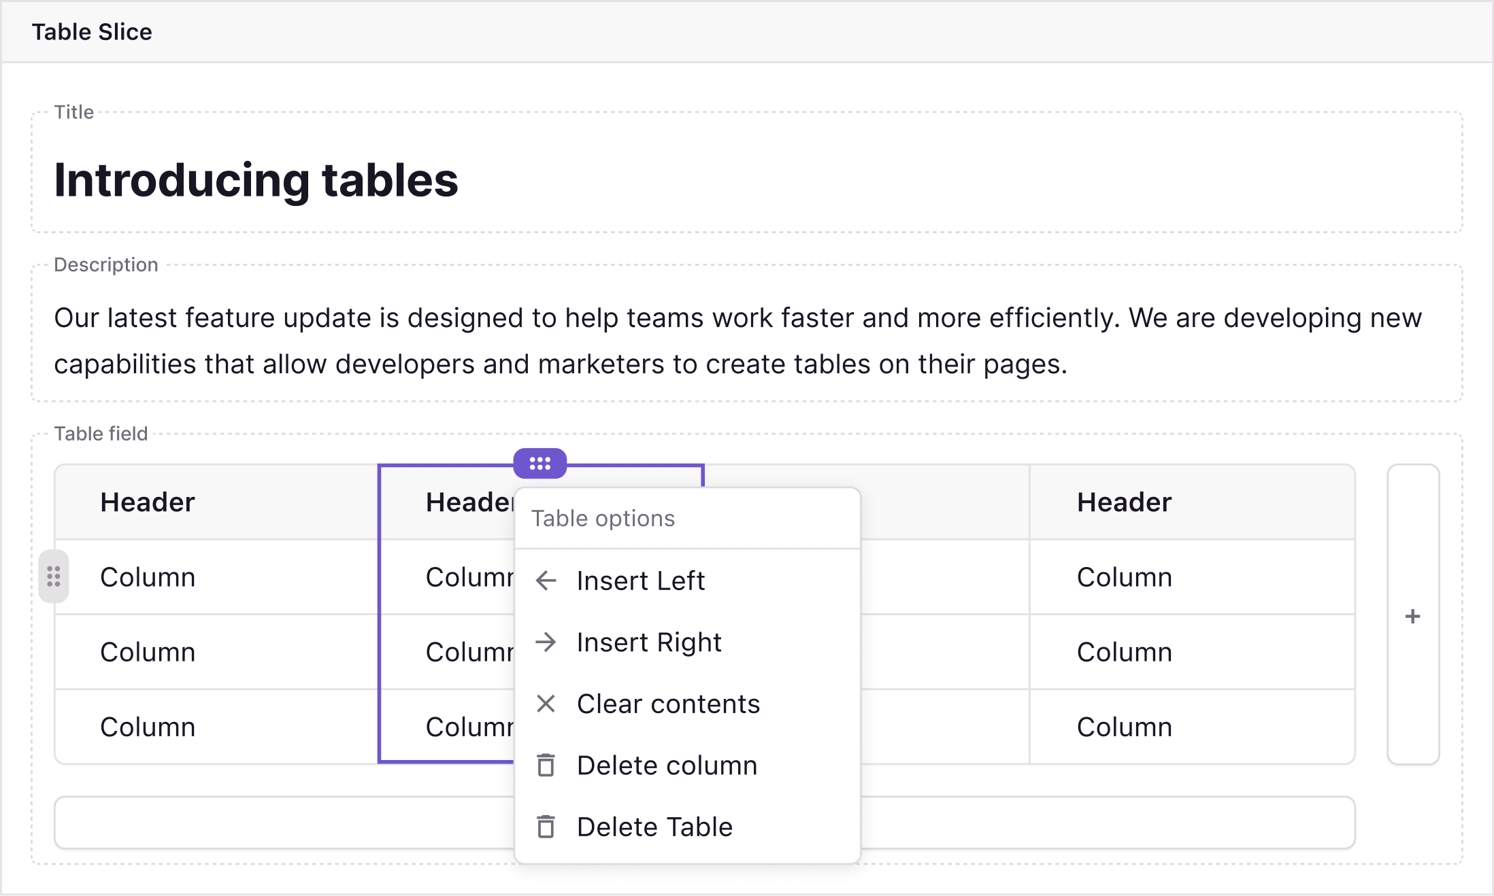Click the X icon beside Clear contents

[546, 704]
